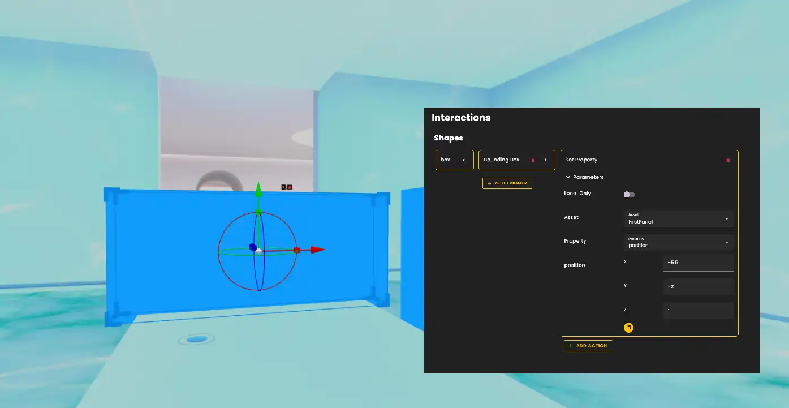Viewport: 789px width, 408px height.
Task: Delete the Set Property action
Action: [727, 160]
